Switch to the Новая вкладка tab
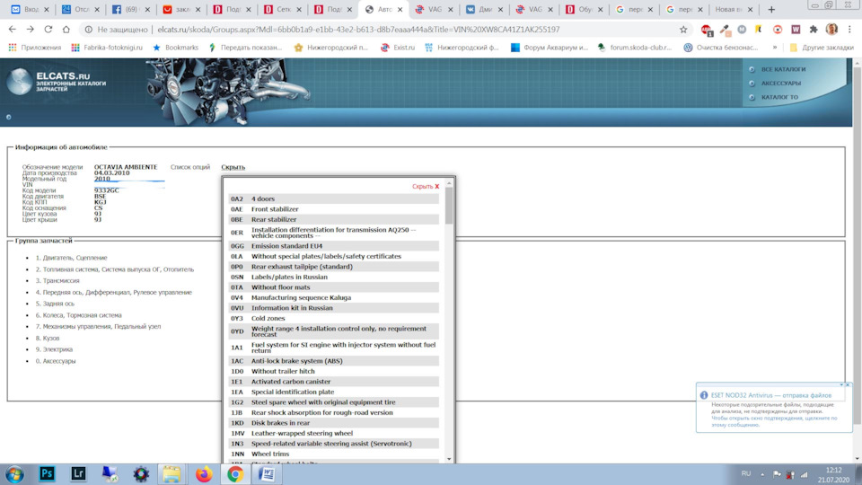 (733, 9)
